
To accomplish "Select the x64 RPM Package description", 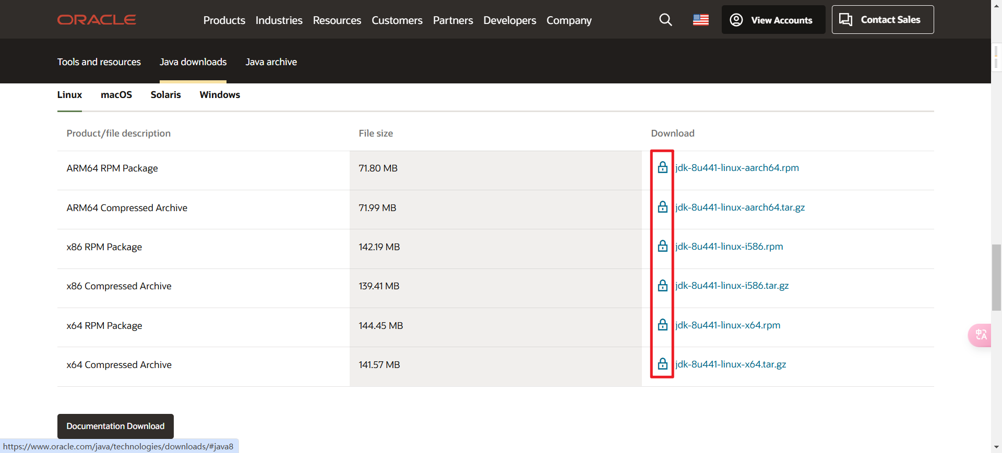I will 104,326.
